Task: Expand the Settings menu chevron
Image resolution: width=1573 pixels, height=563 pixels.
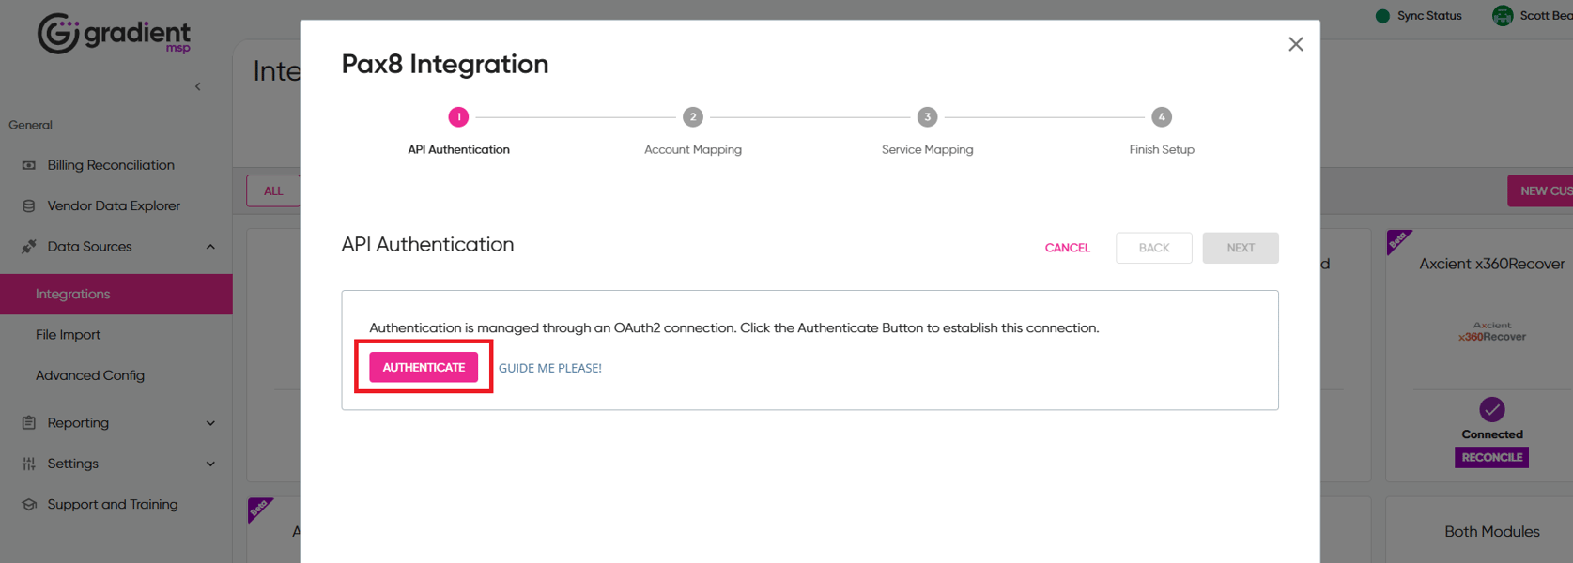Action: 210,464
